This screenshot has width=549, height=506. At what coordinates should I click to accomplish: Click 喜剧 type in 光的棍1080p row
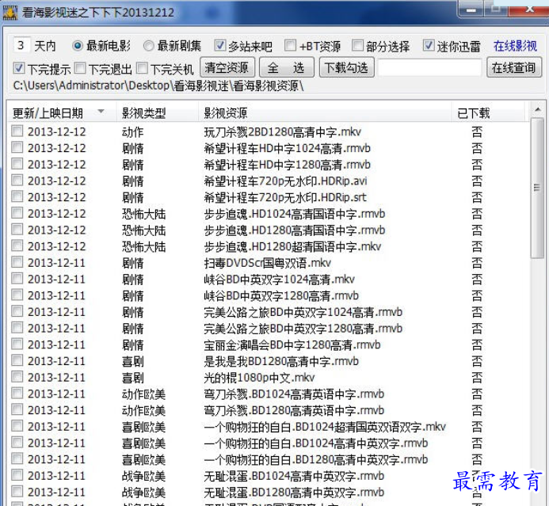point(133,378)
